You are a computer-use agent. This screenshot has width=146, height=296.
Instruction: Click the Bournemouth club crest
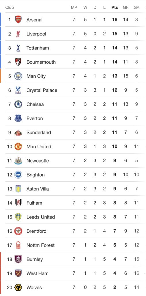(x=18, y=62)
